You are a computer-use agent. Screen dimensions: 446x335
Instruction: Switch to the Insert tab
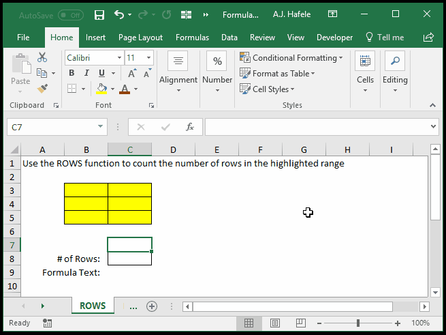95,38
